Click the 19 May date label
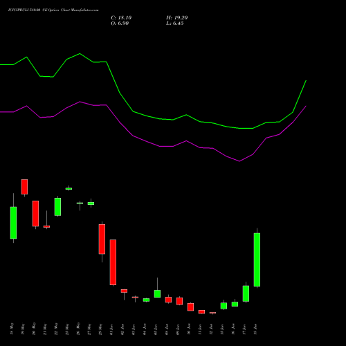 pos(23,329)
